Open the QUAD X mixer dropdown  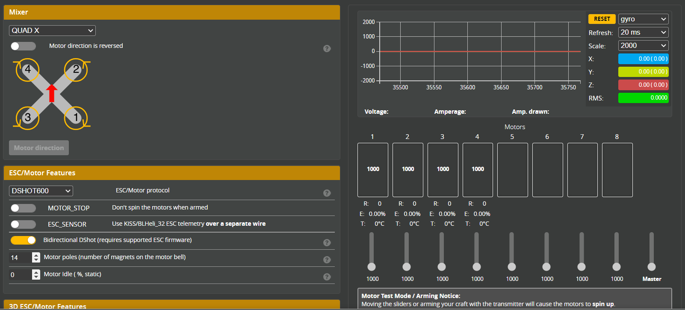point(52,31)
